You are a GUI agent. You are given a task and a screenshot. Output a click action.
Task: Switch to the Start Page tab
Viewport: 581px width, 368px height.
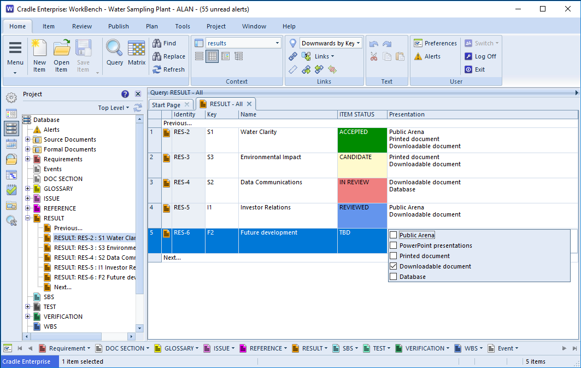[x=166, y=104]
